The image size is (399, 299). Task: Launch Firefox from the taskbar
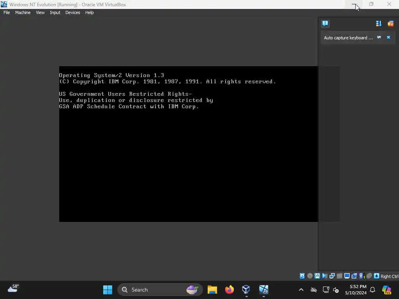pos(229,290)
